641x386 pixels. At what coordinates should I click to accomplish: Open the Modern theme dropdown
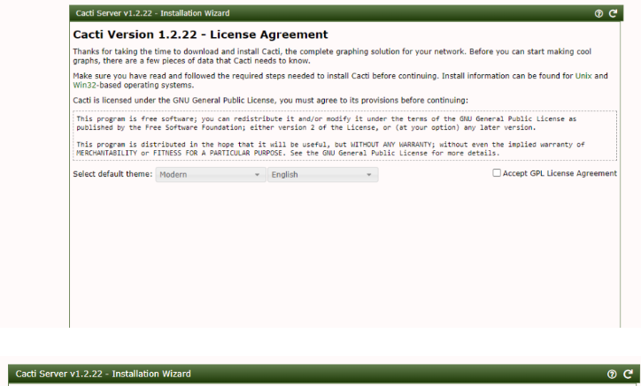point(211,175)
